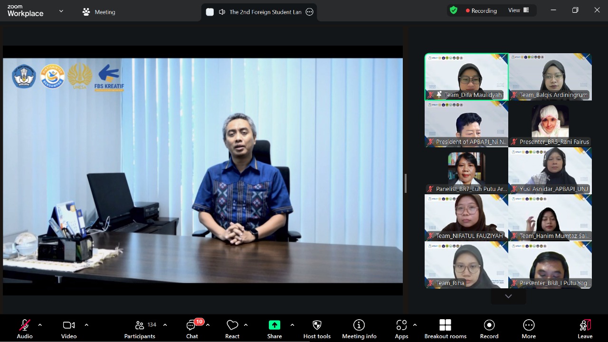Open Breakout rooms
This screenshot has height=342, width=608.
point(445,329)
